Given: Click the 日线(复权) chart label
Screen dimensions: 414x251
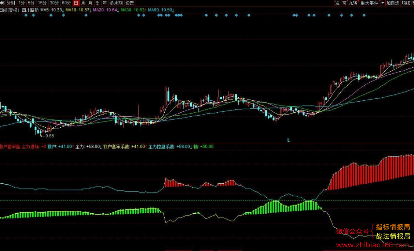Looking at the screenshot, I should click(x=10, y=10).
